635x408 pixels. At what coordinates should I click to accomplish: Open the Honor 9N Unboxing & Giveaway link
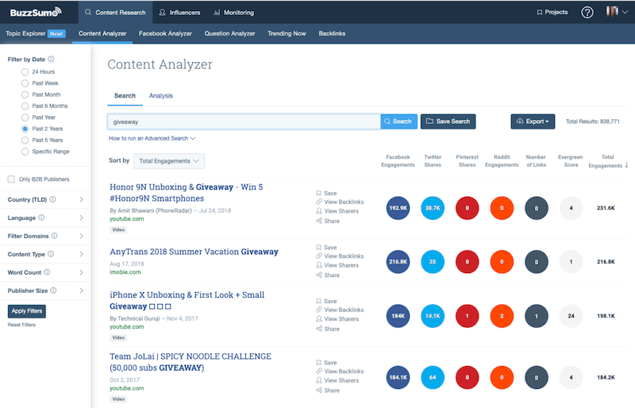[187, 192]
